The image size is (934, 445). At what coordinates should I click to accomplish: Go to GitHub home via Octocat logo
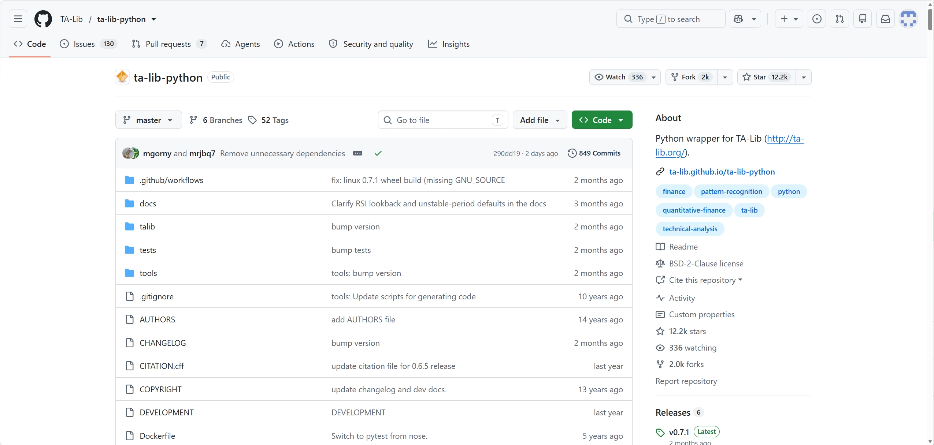pyautogui.click(x=43, y=19)
